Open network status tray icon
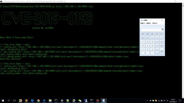Viewport: 184px width, 103px height. tap(159, 100)
